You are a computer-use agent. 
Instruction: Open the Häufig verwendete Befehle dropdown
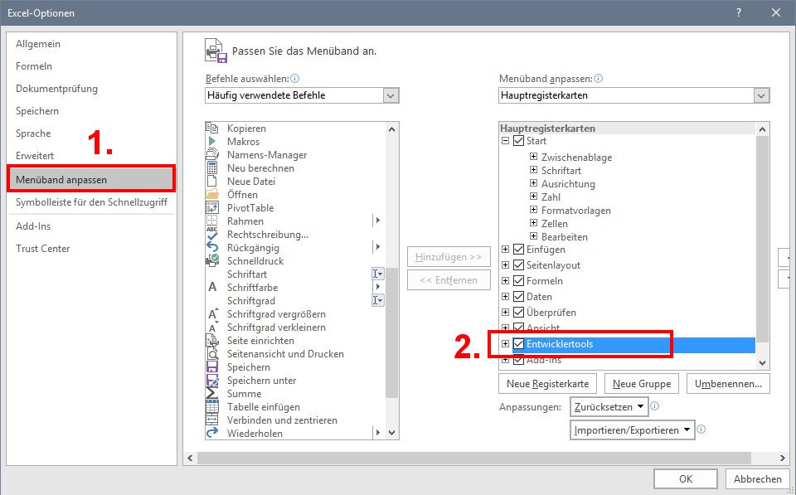[391, 95]
